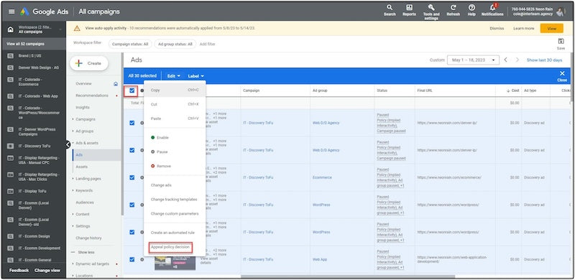This screenshot has width=575, height=280.
Task: Open the Help icon
Action: click(471, 10)
